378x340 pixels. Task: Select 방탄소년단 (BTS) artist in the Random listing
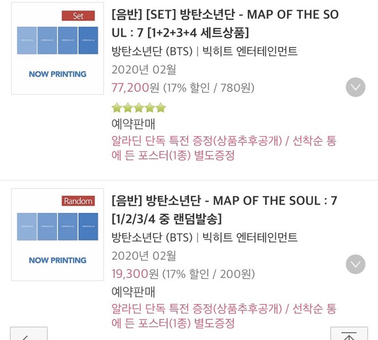[152, 238]
